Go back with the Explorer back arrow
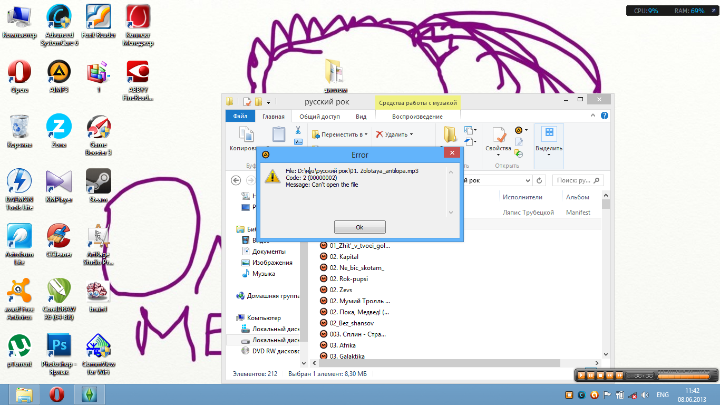This screenshot has height=405, width=720. pyautogui.click(x=236, y=180)
